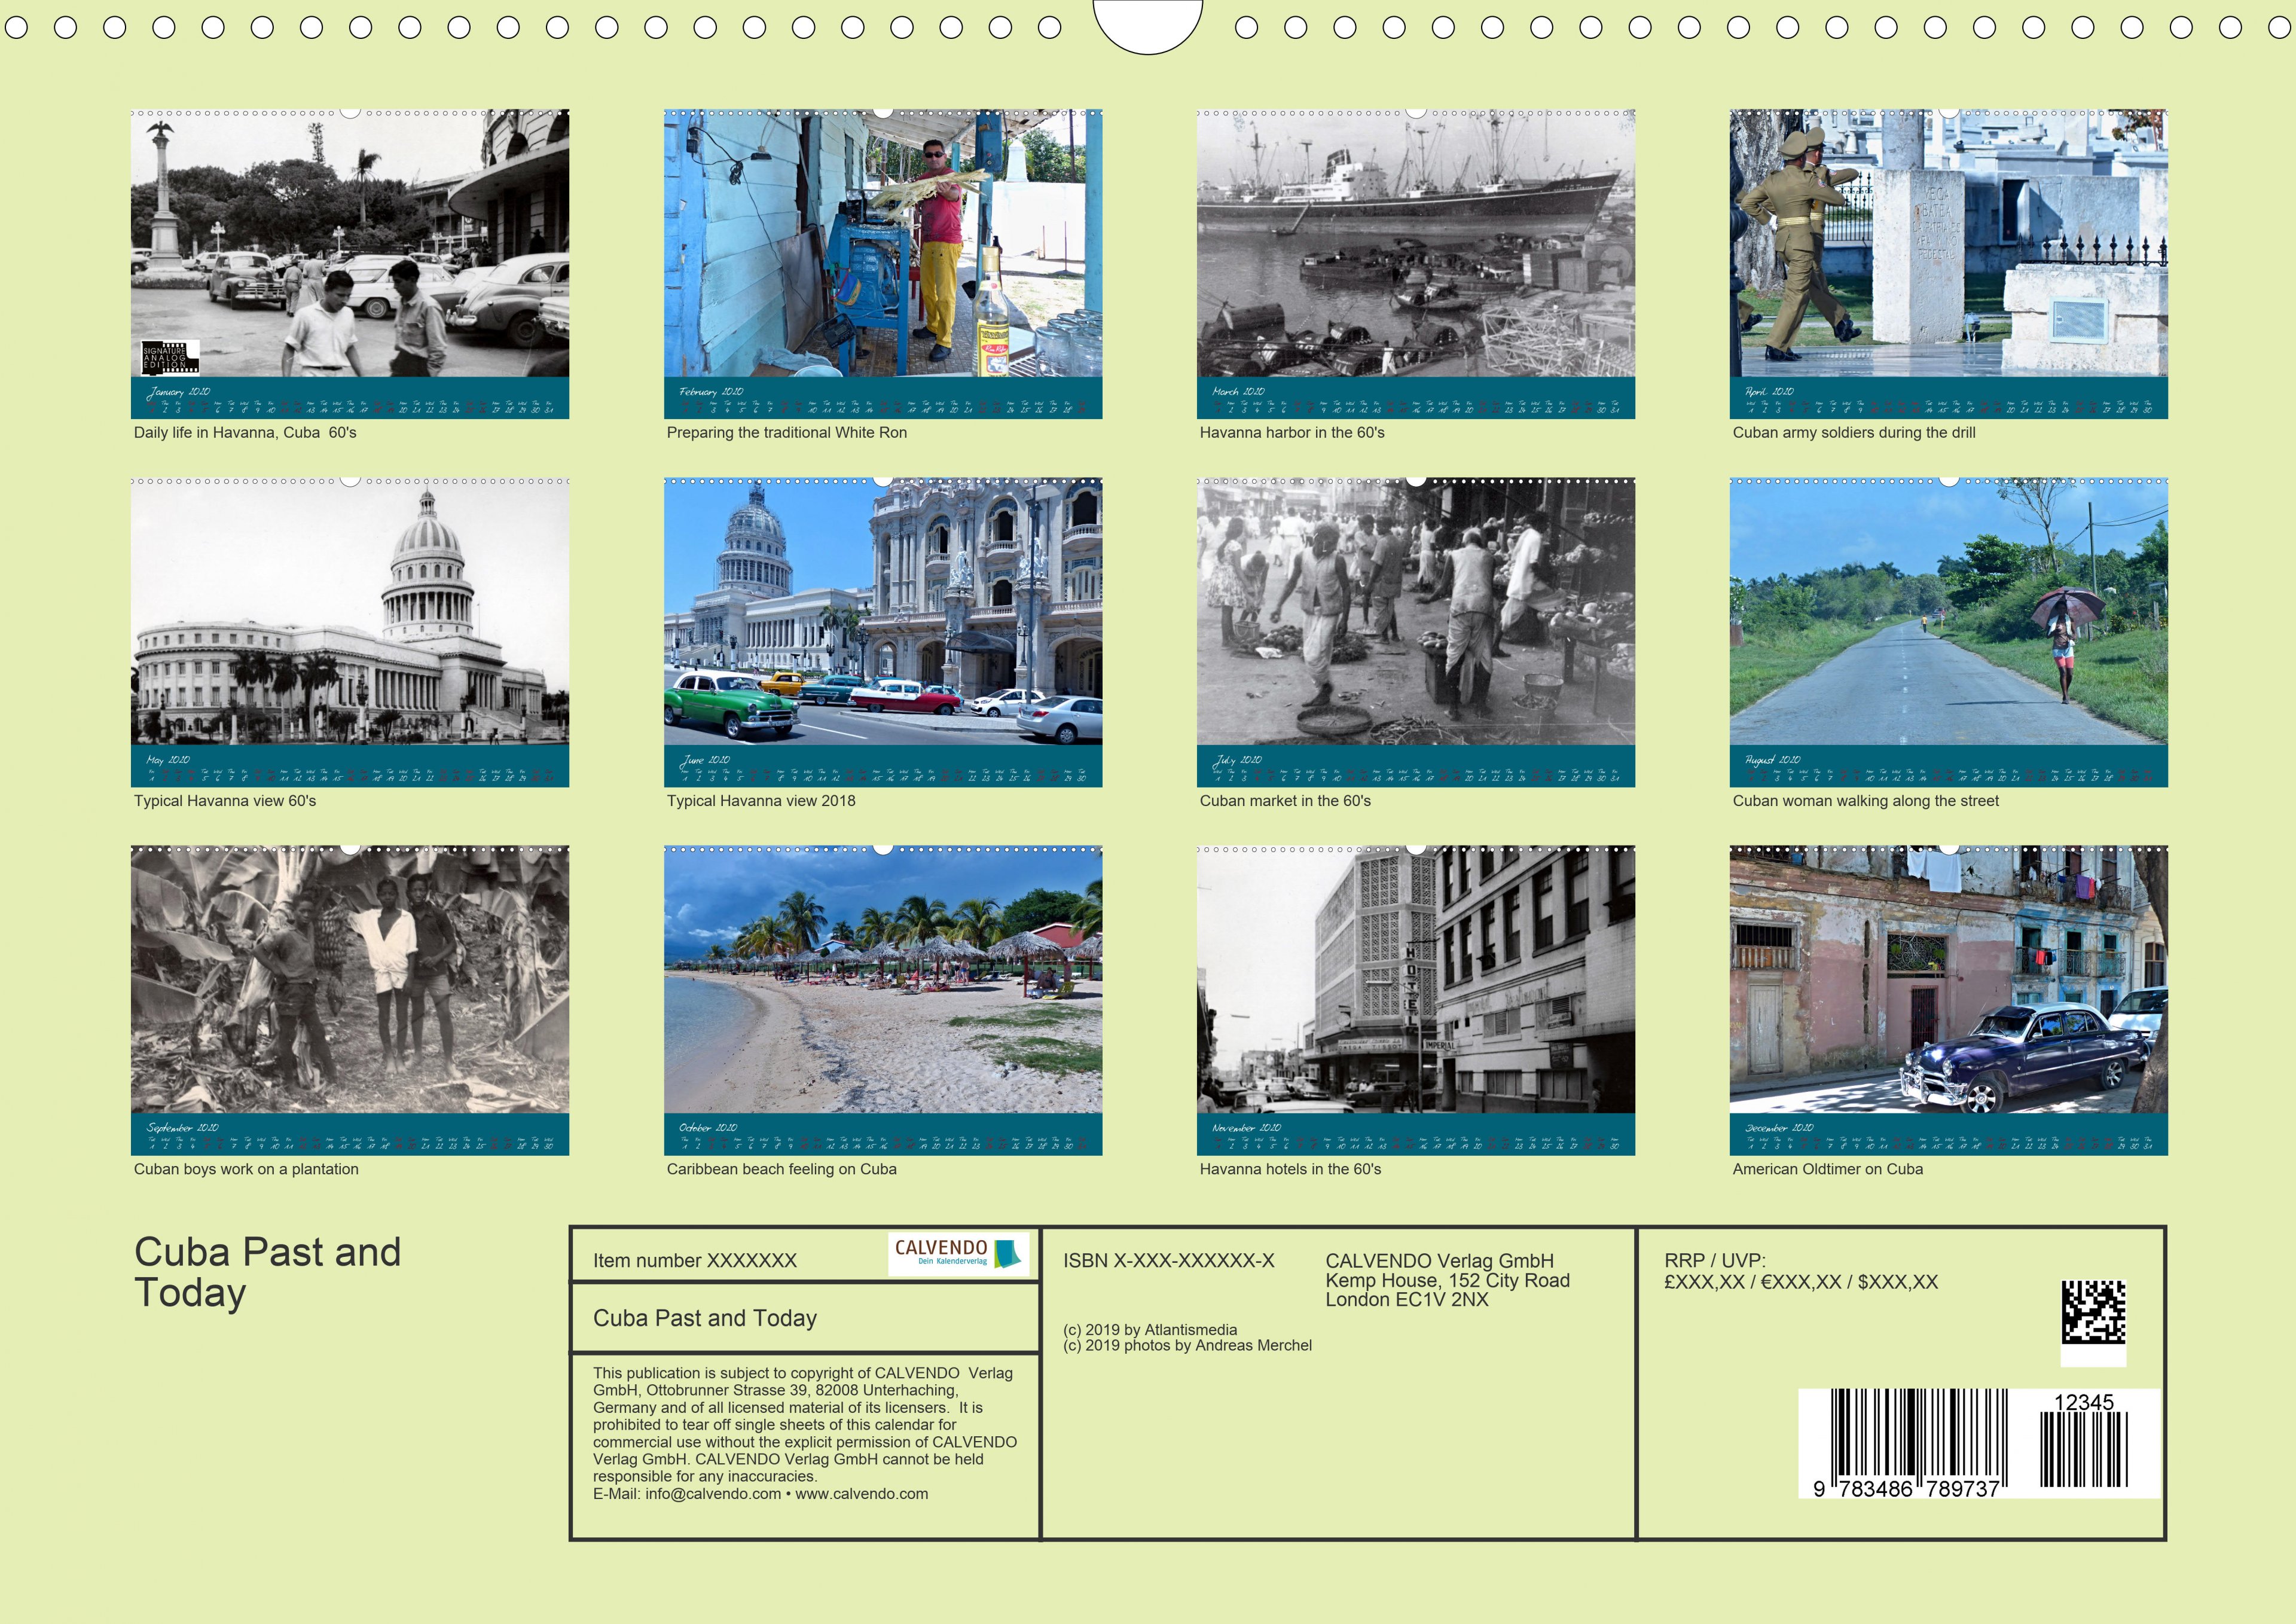Open the black-and-white Capitol photo for May
This screenshot has height=1624, width=2296.
(350, 613)
